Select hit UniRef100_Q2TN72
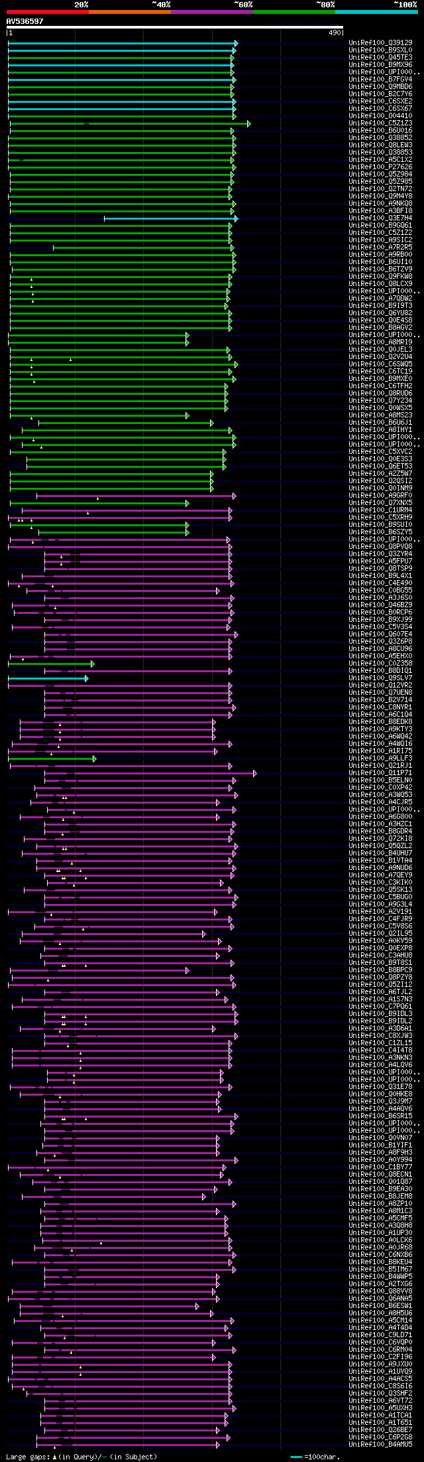424x1462 pixels. click(381, 189)
